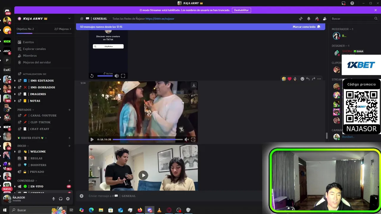The width and height of the screenshot is (381, 214).
Task: Click Marcar como leído button
Action: click(307, 27)
